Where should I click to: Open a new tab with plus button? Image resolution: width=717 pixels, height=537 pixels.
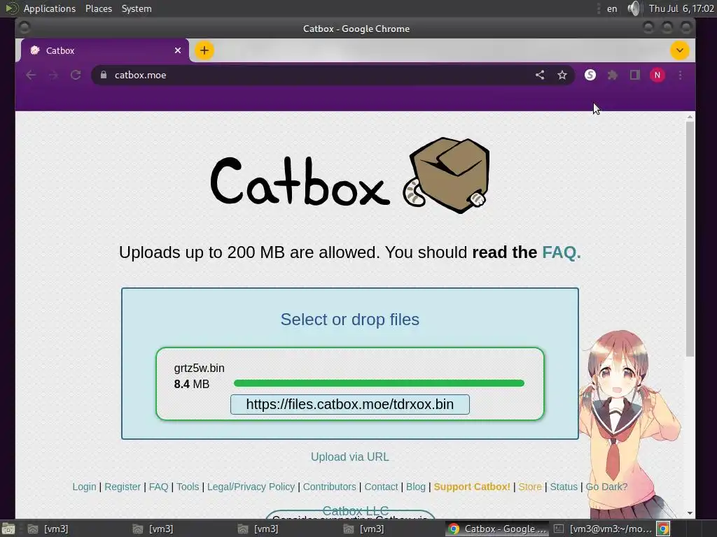(x=204, y=50)
